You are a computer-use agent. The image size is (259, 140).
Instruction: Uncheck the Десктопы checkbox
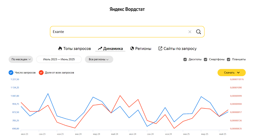pyautogui.click(x=185, y=59)
